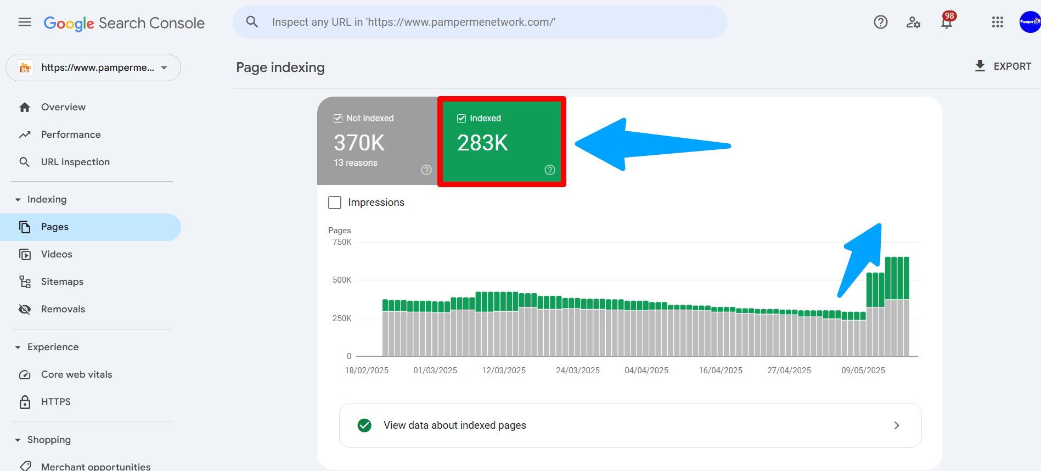Click the 283K indexed count
Screen dimensions: 1041x471
click(x=483, y=143)
